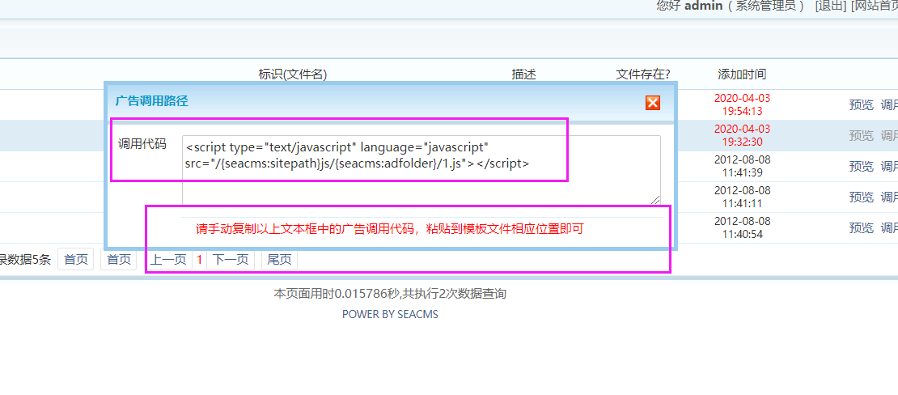Click the 首页 button beside 上一页
The height and width of the screenshot is (395, 898).
point(119,260)
